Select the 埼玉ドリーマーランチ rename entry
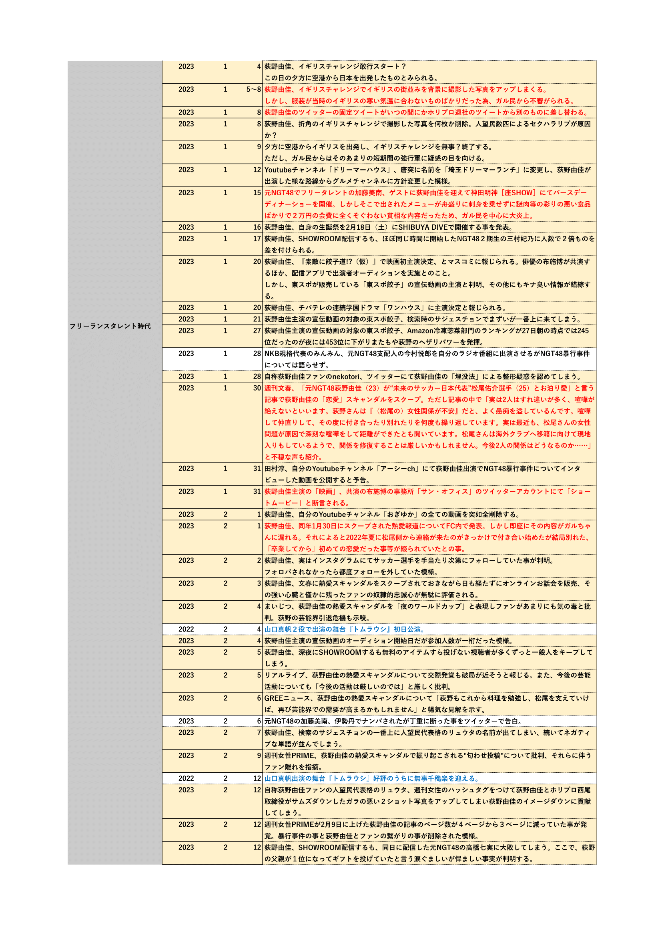 (429, 175)
